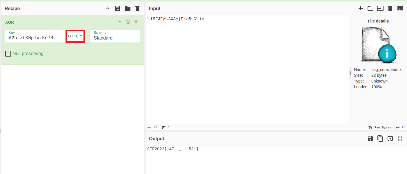Clear the recipe with trash icon
407x174 pixels.
click(x=137, y=8)
